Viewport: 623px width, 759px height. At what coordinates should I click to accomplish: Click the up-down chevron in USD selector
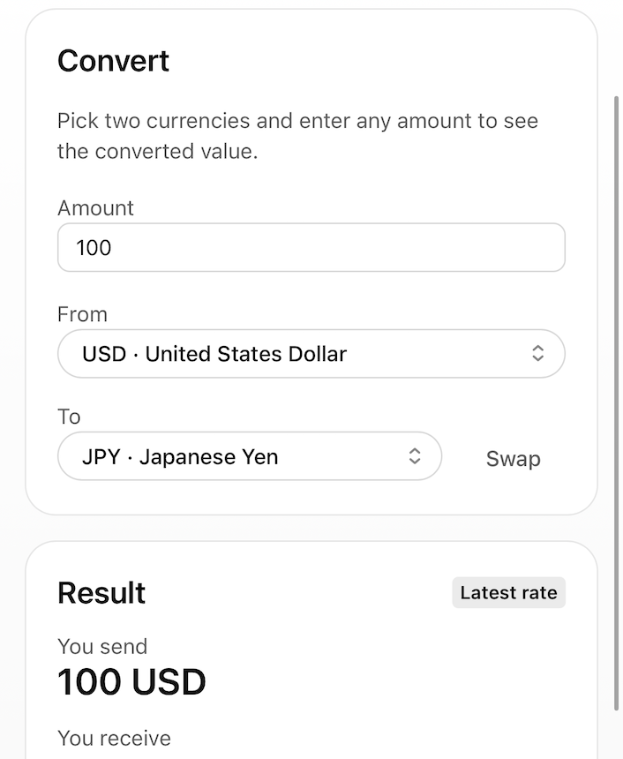pos(537,354)
